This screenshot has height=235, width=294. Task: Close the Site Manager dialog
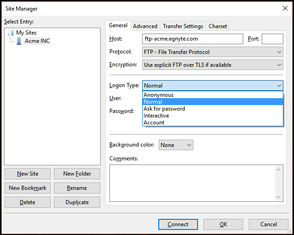pos(284,8)
